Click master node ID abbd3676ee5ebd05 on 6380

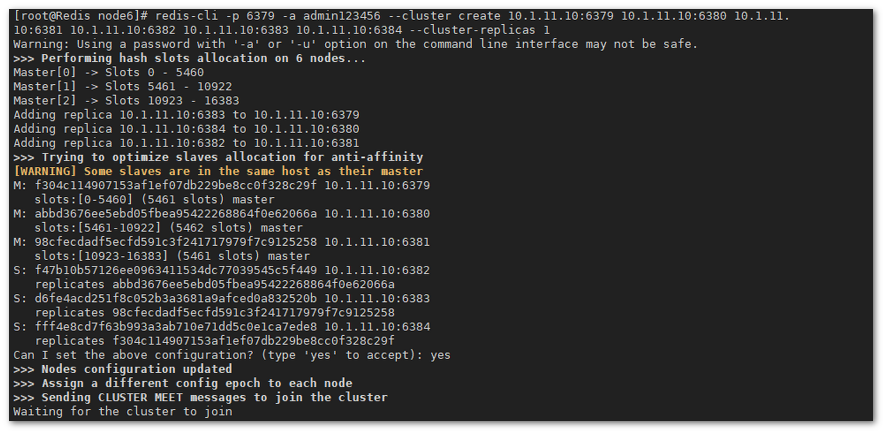(176, 214)
